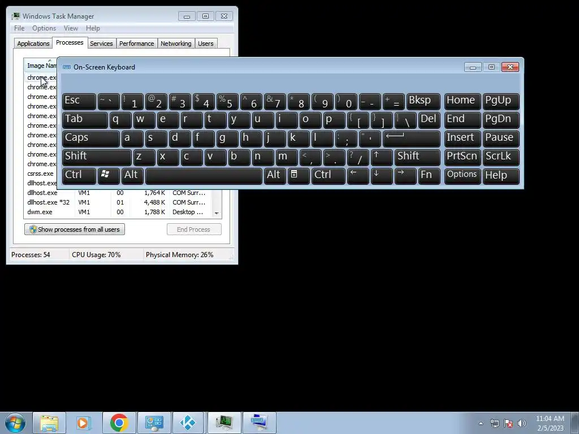Viewport: 579px width, 434px height.
Task: Click the down arrow key
Action: (382, 176)
